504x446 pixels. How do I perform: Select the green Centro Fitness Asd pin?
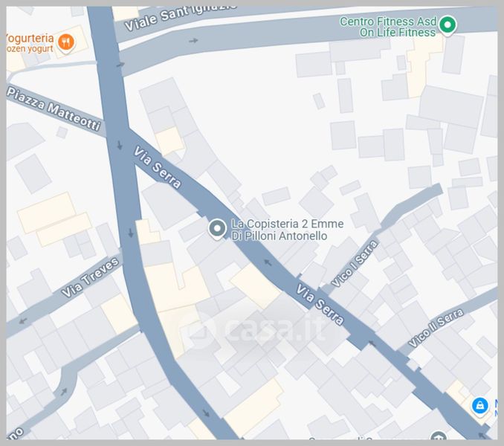click(448, 25)
